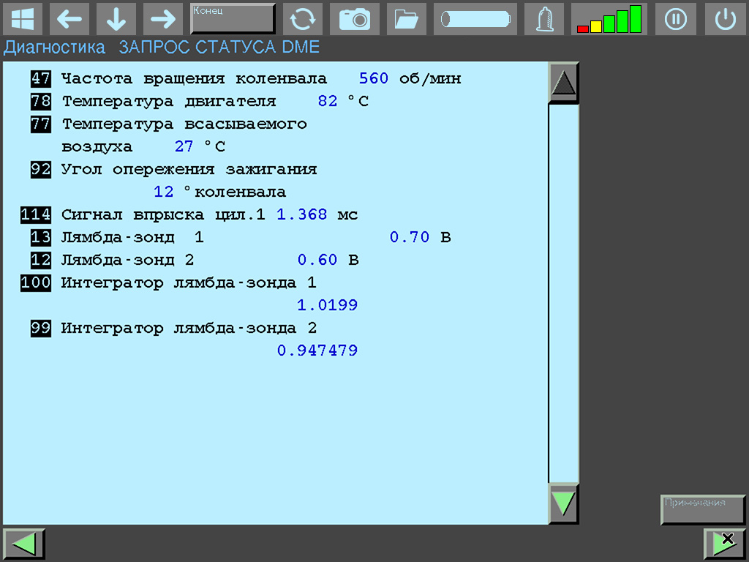Open a file via the folder icon
Screen dimensions: 749x562
point(407,19)
